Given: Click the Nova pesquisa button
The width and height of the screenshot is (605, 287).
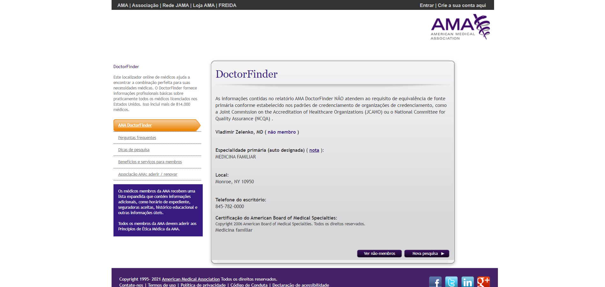Looking at the screenshot, I should (x=427, y=254).
